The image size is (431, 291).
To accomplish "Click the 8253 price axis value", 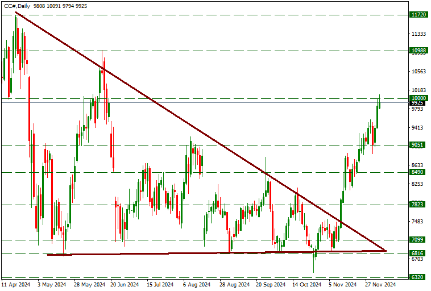I will click(x=417, y=184).
